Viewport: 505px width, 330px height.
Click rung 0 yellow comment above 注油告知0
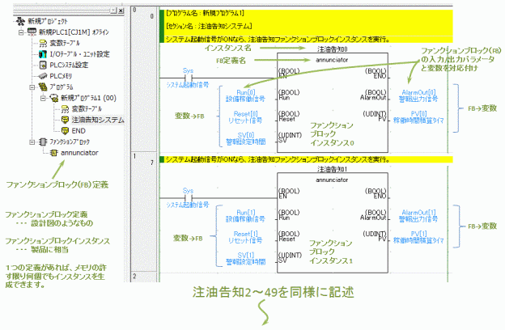[306, 40]
